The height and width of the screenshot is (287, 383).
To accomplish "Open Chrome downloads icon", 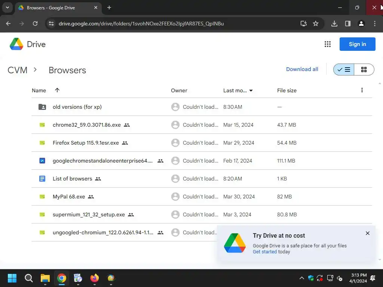I will tap(334, 24).
